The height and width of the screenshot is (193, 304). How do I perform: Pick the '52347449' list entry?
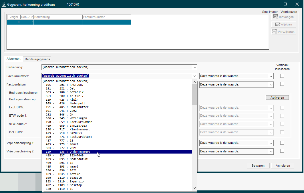tap(117, 156)
